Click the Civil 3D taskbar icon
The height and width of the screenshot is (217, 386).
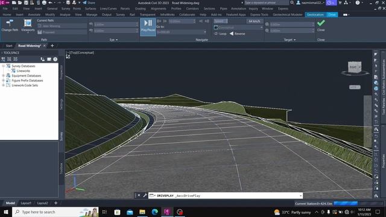(167, 212)
